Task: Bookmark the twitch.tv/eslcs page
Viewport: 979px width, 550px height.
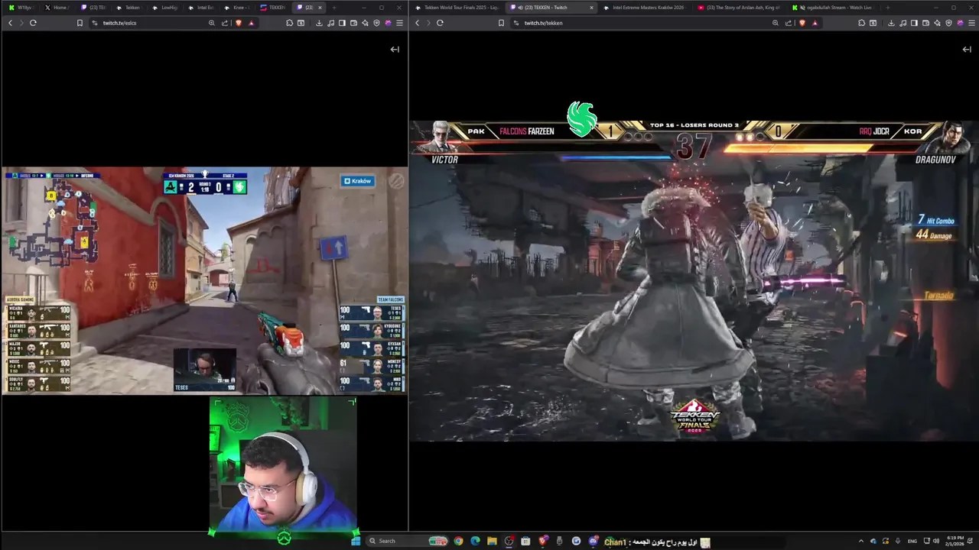Action: (x=80, y=23)
